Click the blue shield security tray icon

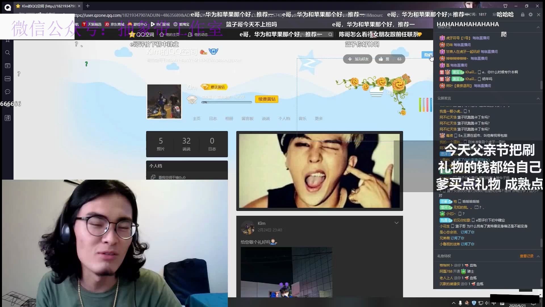pos(474,303)
